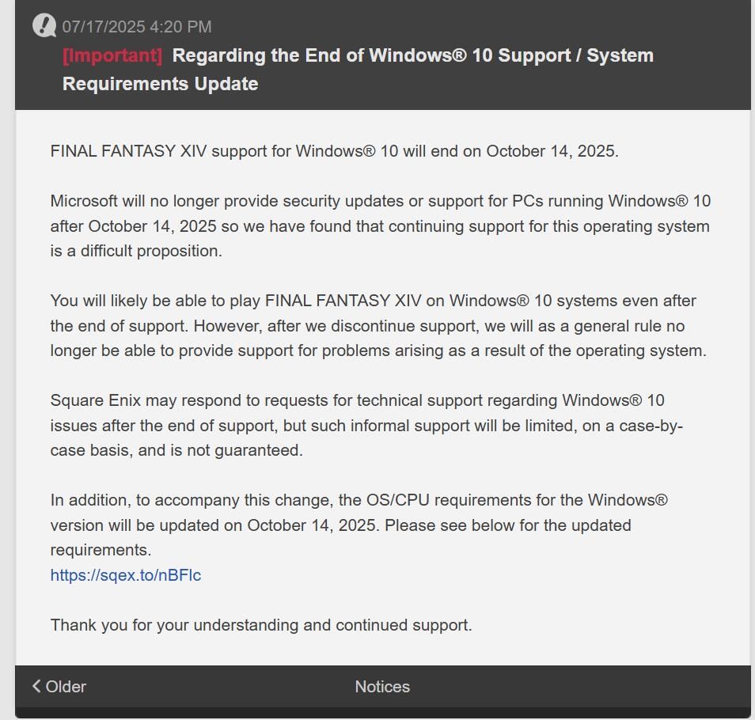
Task: Click the text "is a difficult proposition."
Action: pos(136,251)
